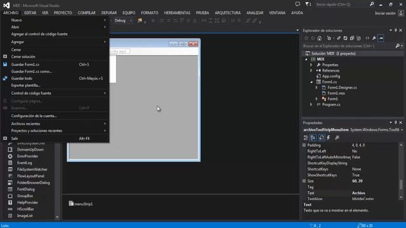Expand the Properties node in solution tree
The width and height of the screenshot is (406, 228).
coord(311,65)
